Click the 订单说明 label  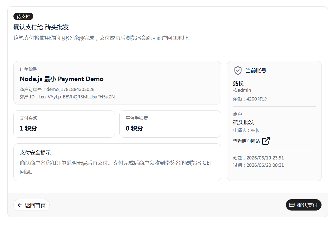[x=28, y=69]
